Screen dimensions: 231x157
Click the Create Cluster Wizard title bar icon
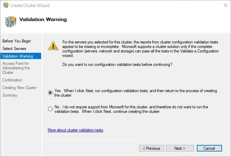click(x=6, y=5)
